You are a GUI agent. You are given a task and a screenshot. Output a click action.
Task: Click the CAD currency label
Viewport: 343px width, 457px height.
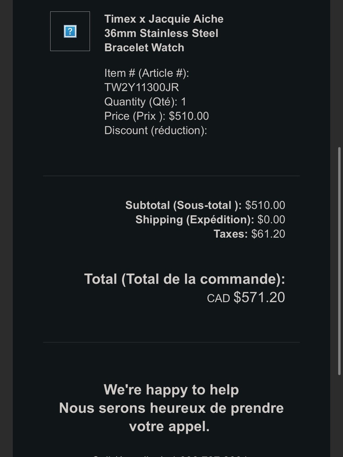coord(218,298)
